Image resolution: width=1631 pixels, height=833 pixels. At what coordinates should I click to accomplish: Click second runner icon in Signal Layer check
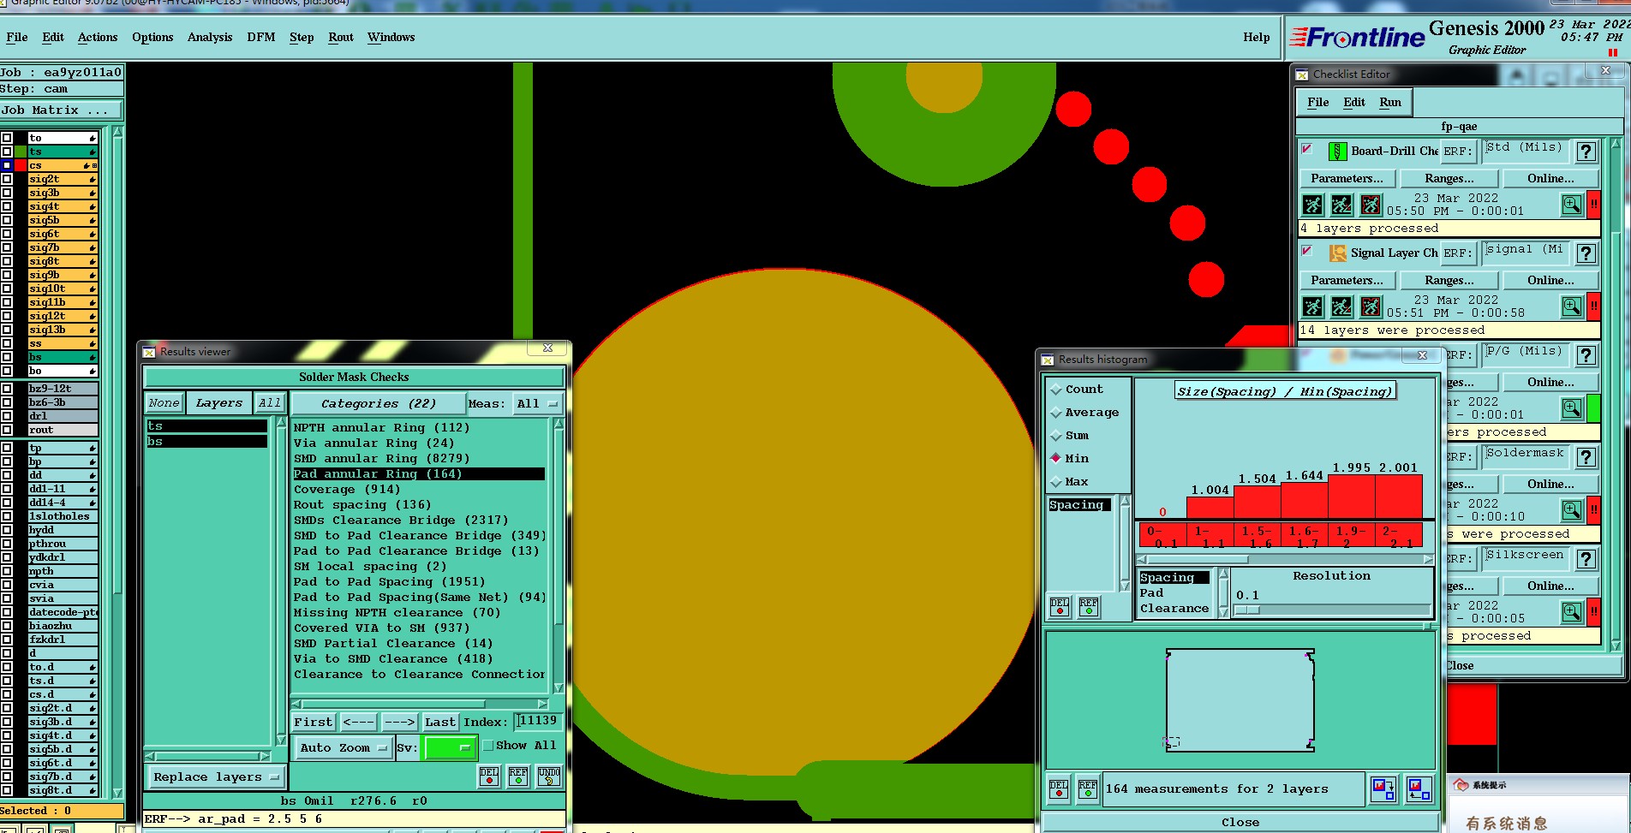pyautogui.click(x=1342, y=306)
